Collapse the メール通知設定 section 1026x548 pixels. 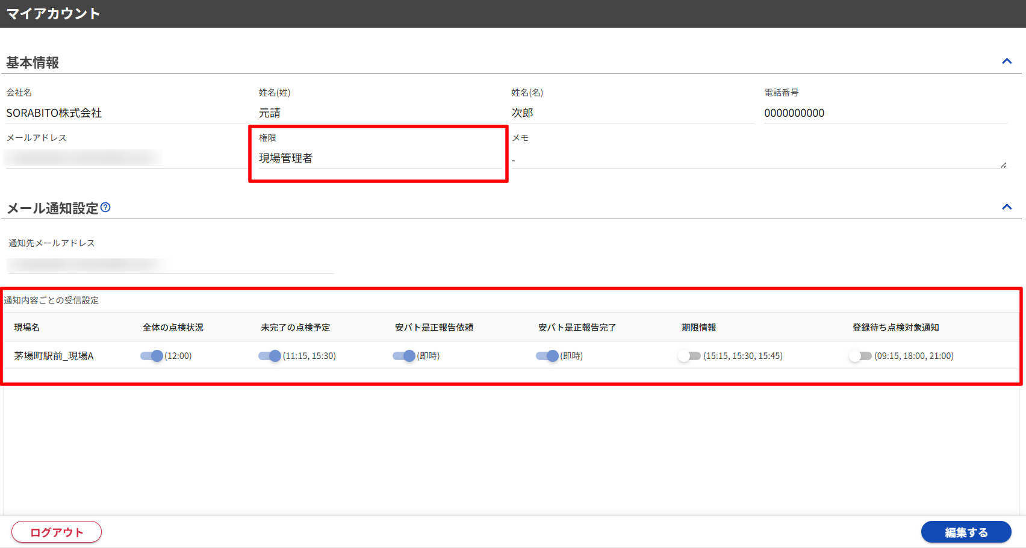1007,207
